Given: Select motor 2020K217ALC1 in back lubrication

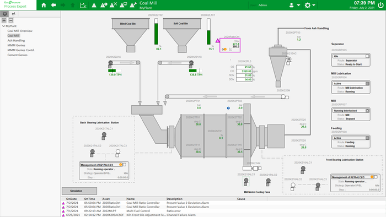Looking at the screenshot, I should pos(104,135).
